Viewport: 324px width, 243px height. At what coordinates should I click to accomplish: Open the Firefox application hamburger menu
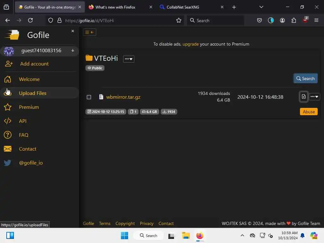pos(316,21)
